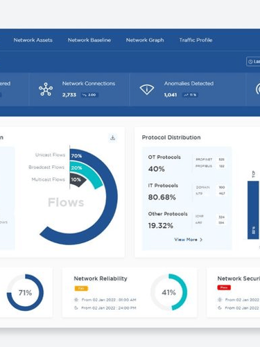This screenshot has height=347, width=260.
Task: Click the Network Security moon time icon
Action: [220, 308]
